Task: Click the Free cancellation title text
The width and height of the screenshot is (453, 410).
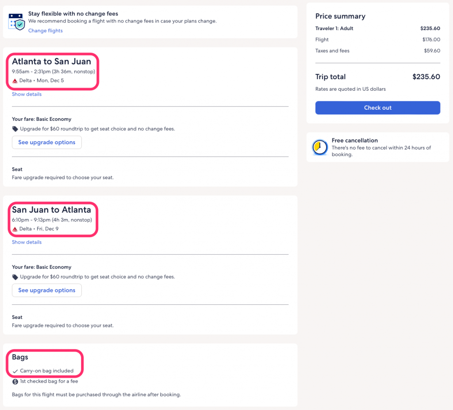Action: (354, 140)
